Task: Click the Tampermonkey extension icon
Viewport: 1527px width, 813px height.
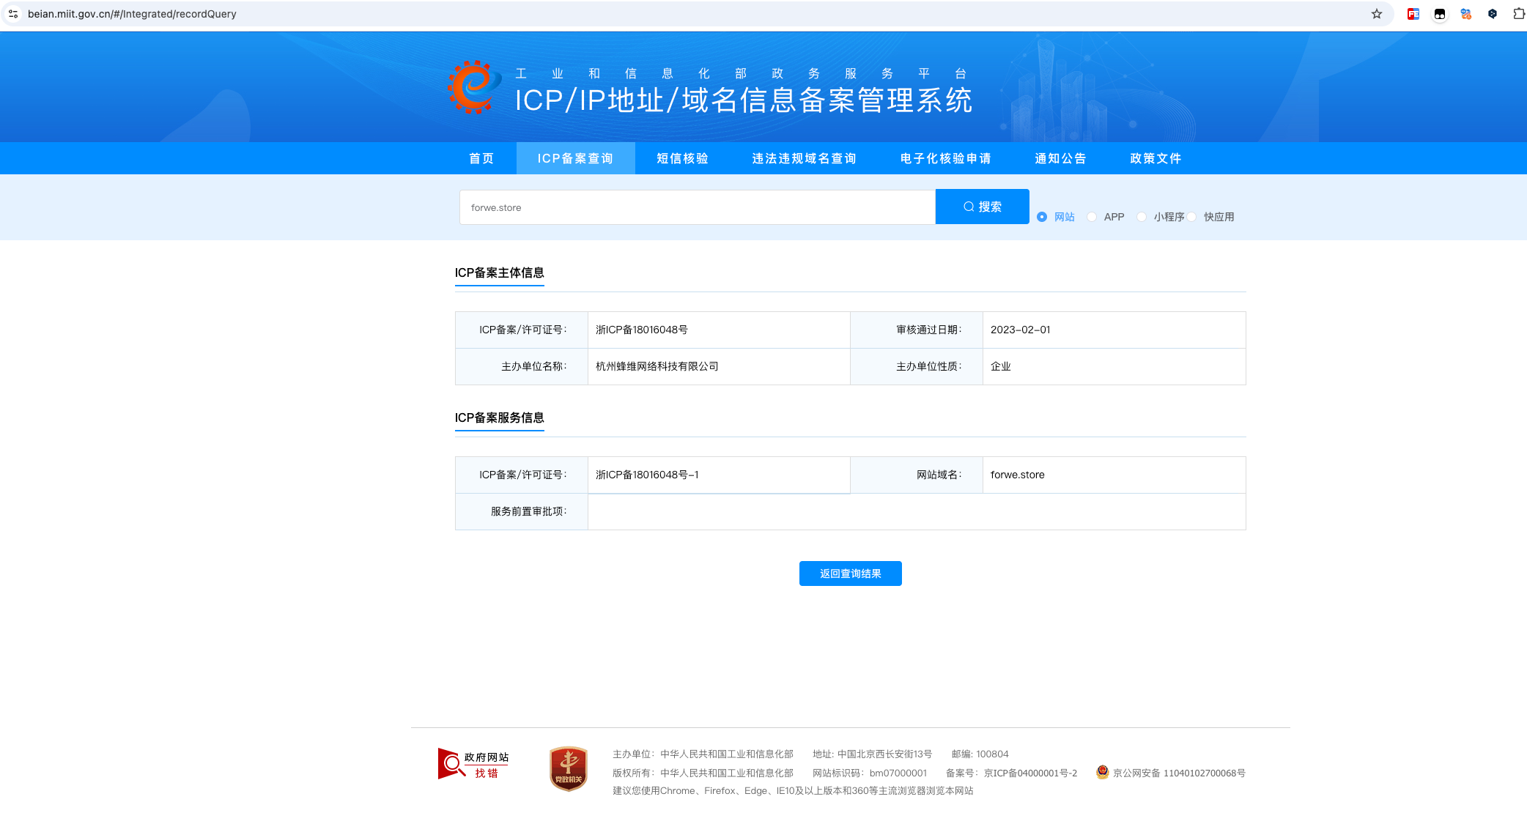Action: click(x=1440, y=14)
